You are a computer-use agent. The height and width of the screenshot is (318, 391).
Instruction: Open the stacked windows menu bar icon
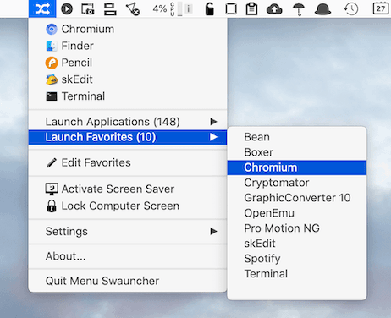tap(110, 9)
